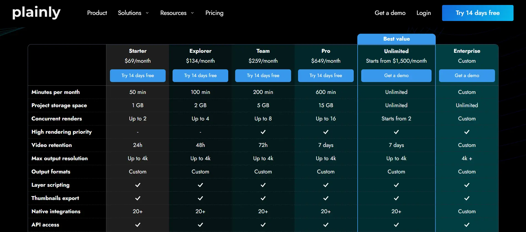
Task: Start Explorer plan 14-day trial
Action: click(x=200, y=75)
